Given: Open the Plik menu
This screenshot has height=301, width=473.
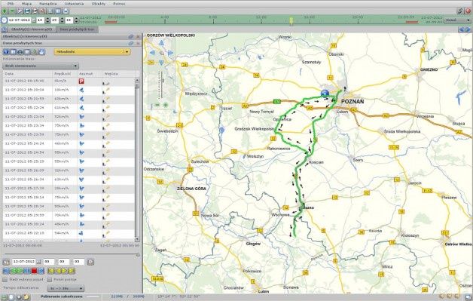Looking at the screenshot, I should 11,4.
